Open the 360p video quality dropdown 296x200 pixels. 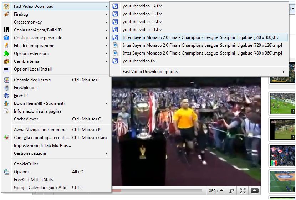pos(216,191)
